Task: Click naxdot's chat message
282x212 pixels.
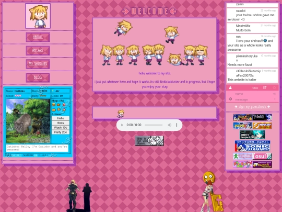Action: pyautogui.click(x=252, y=15)
